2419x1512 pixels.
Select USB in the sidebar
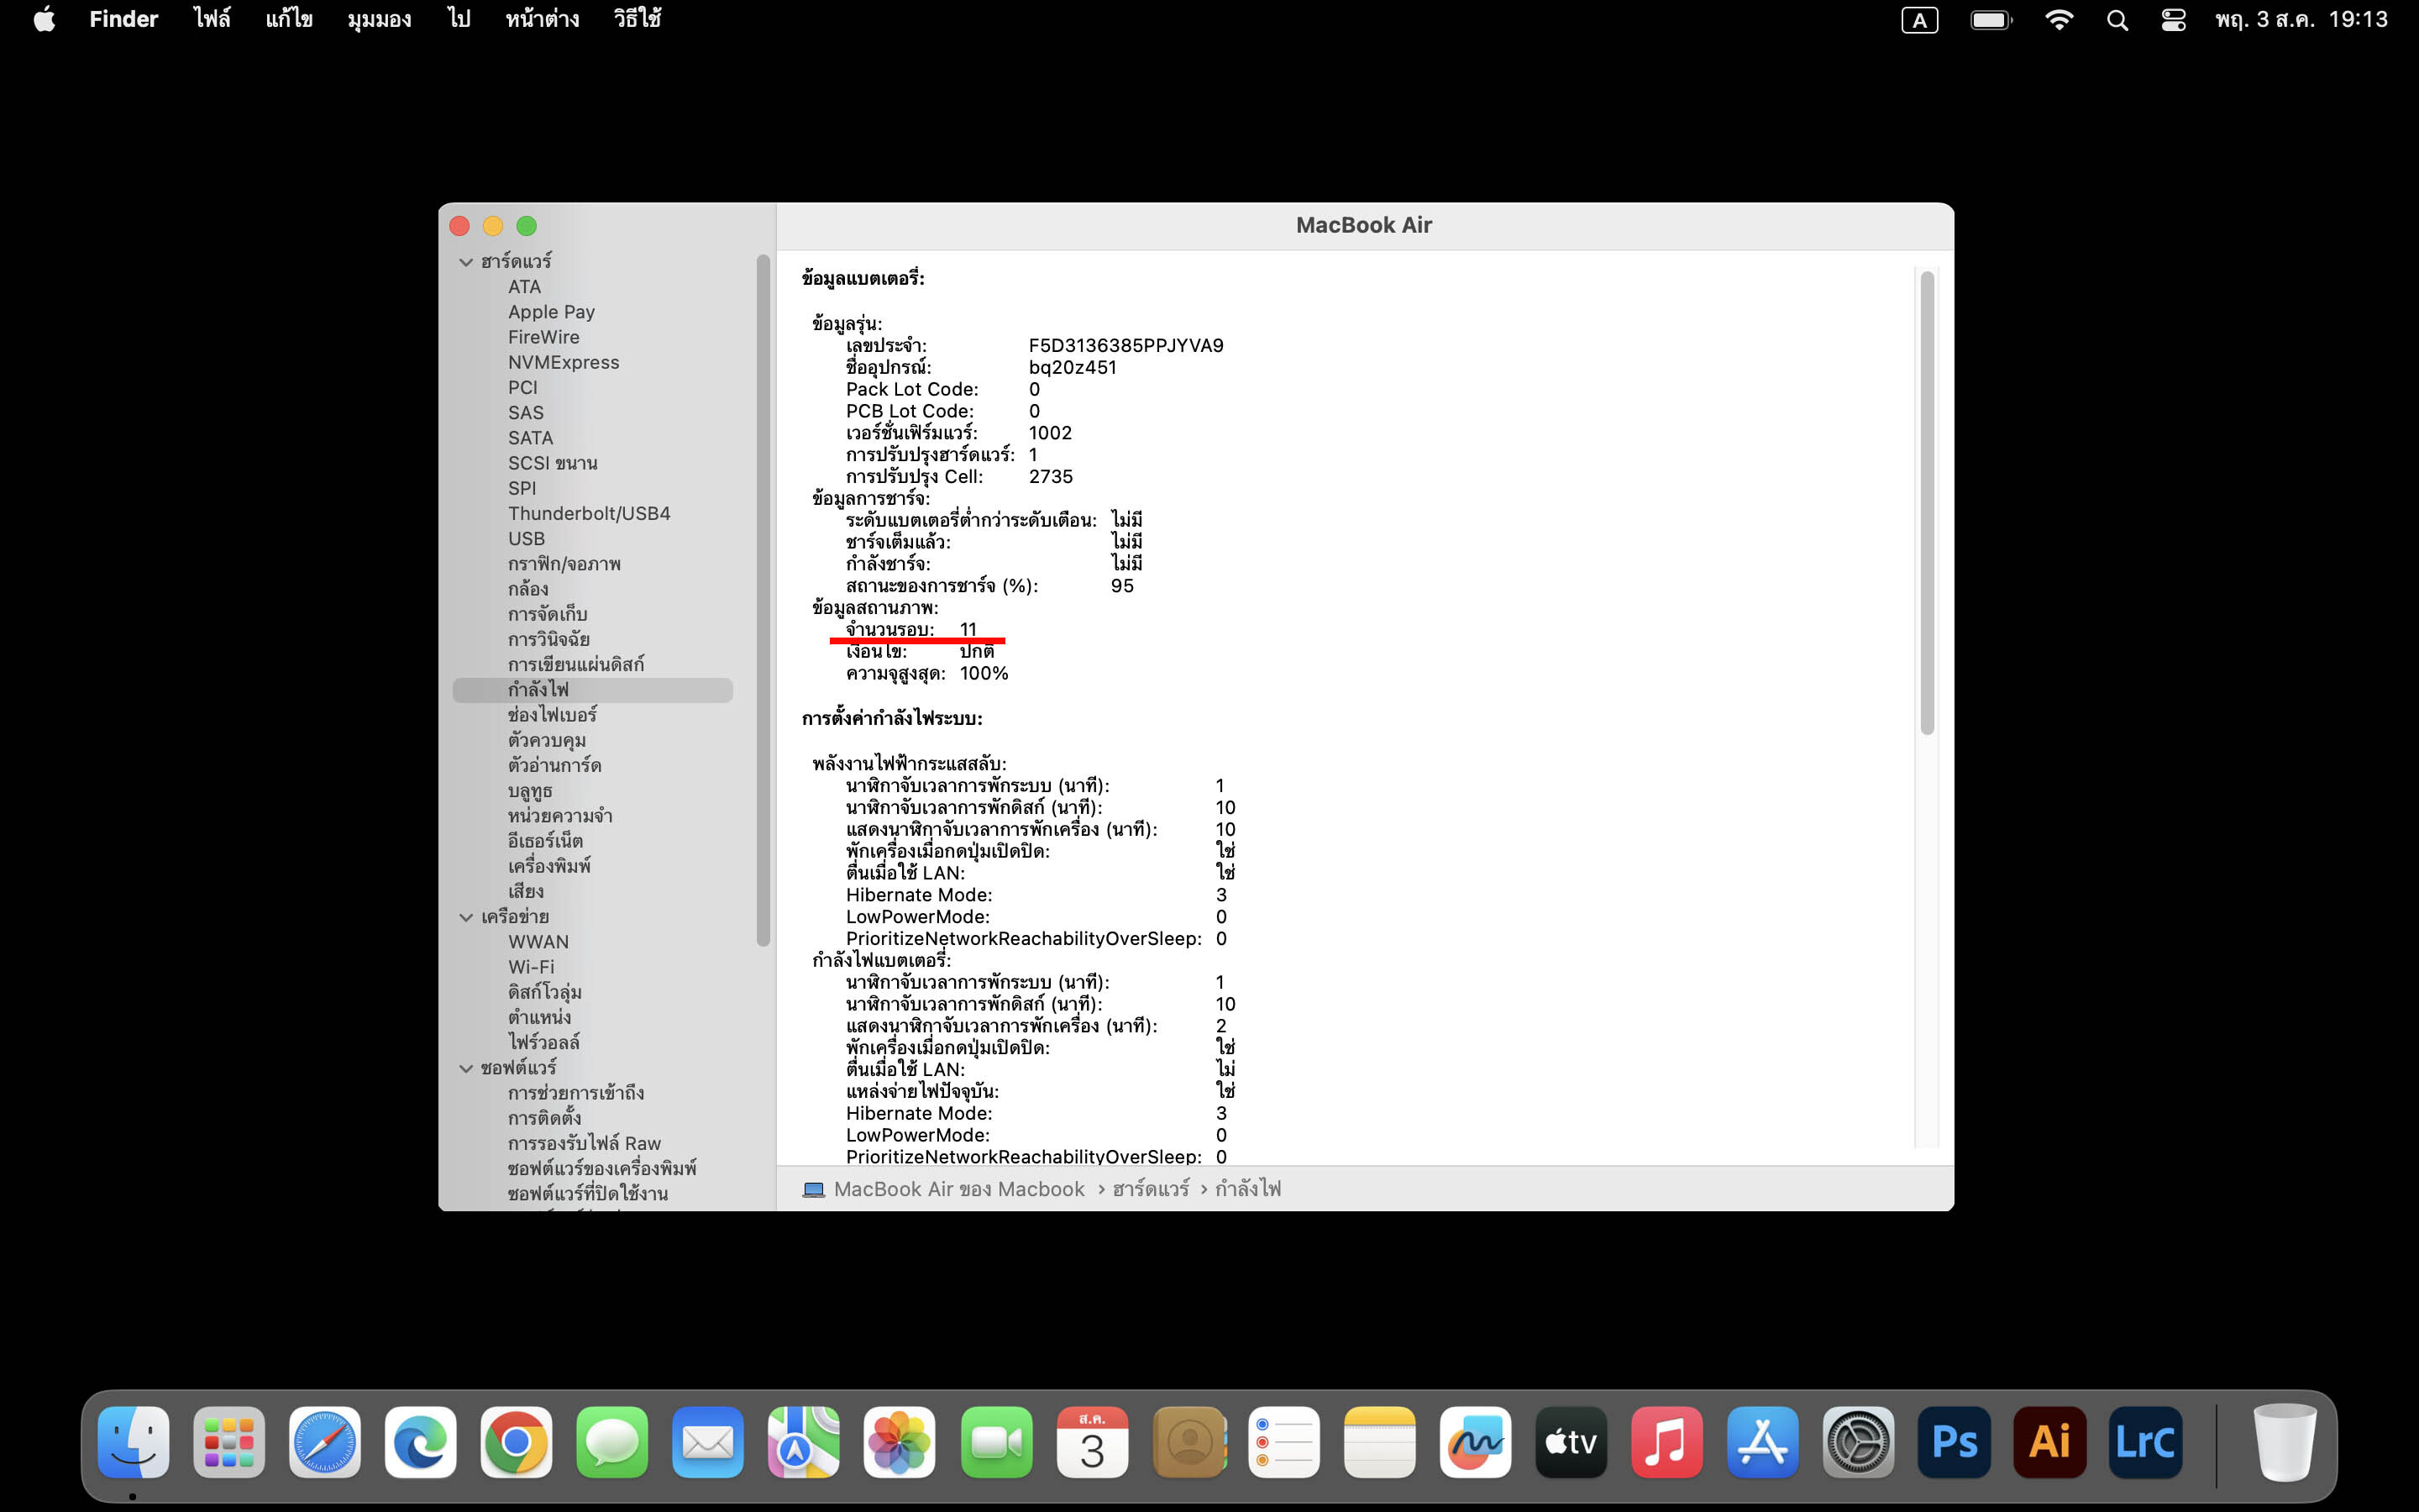point(527,538)
